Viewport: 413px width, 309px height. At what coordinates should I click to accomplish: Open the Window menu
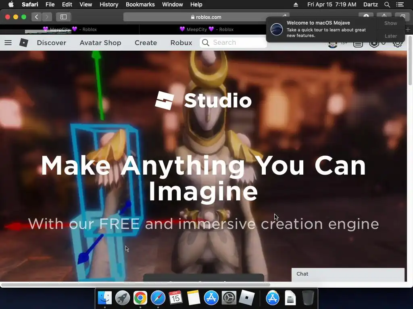pyautogui.click(x=173, y=4)
